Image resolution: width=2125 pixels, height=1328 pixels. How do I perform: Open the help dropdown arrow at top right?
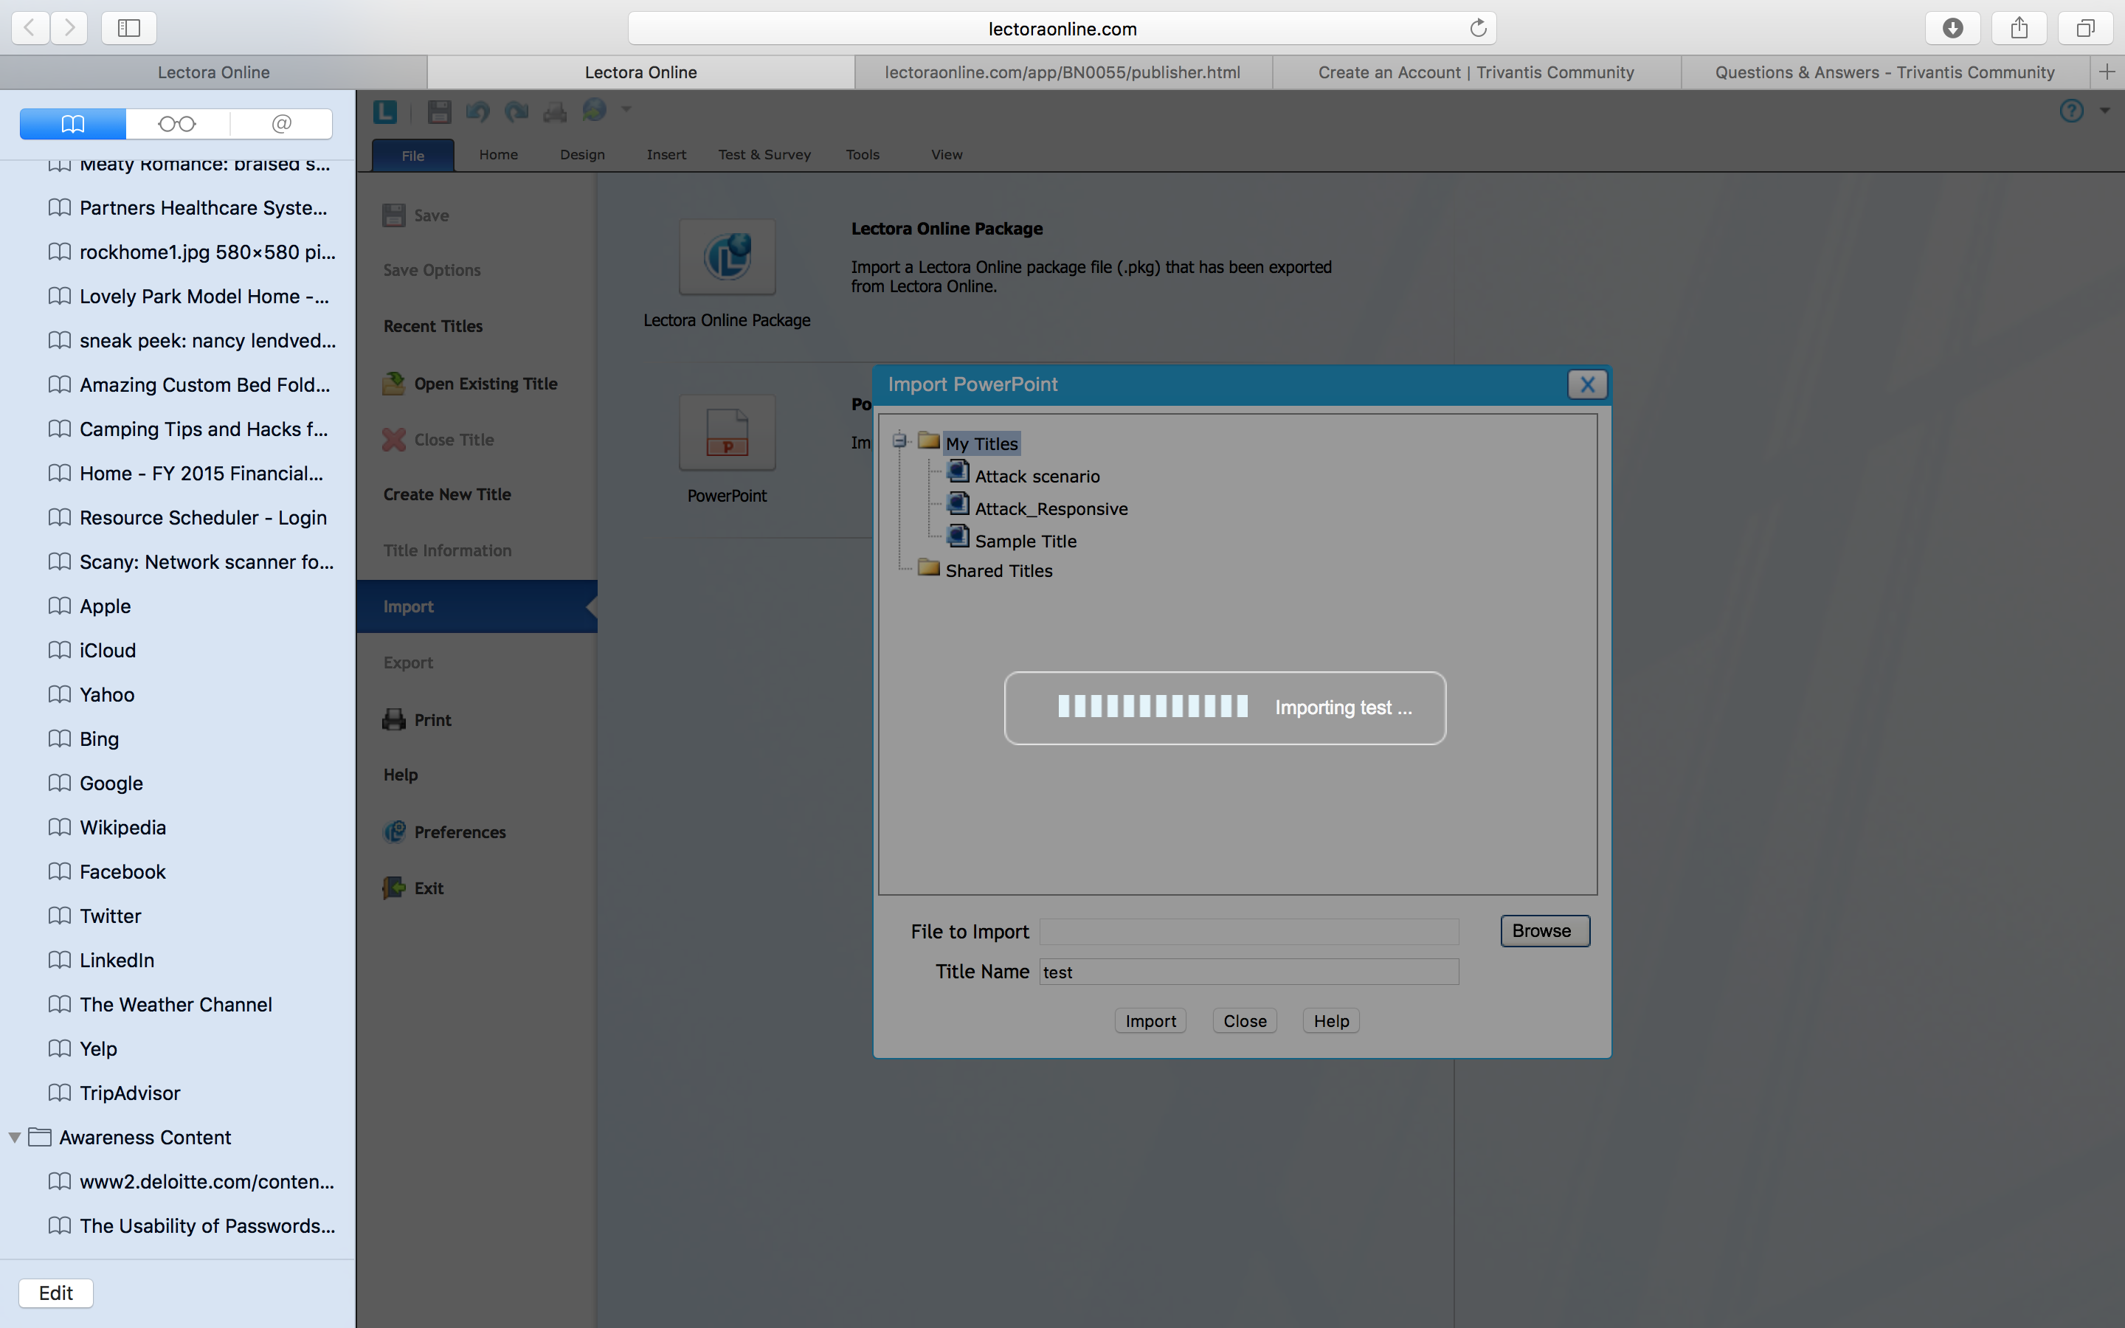pyautogui.click(x=2105, y=111)
